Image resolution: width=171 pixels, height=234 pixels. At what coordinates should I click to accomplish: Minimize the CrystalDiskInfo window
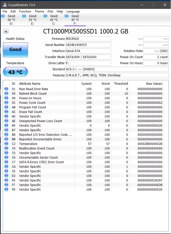coord(142,5)
